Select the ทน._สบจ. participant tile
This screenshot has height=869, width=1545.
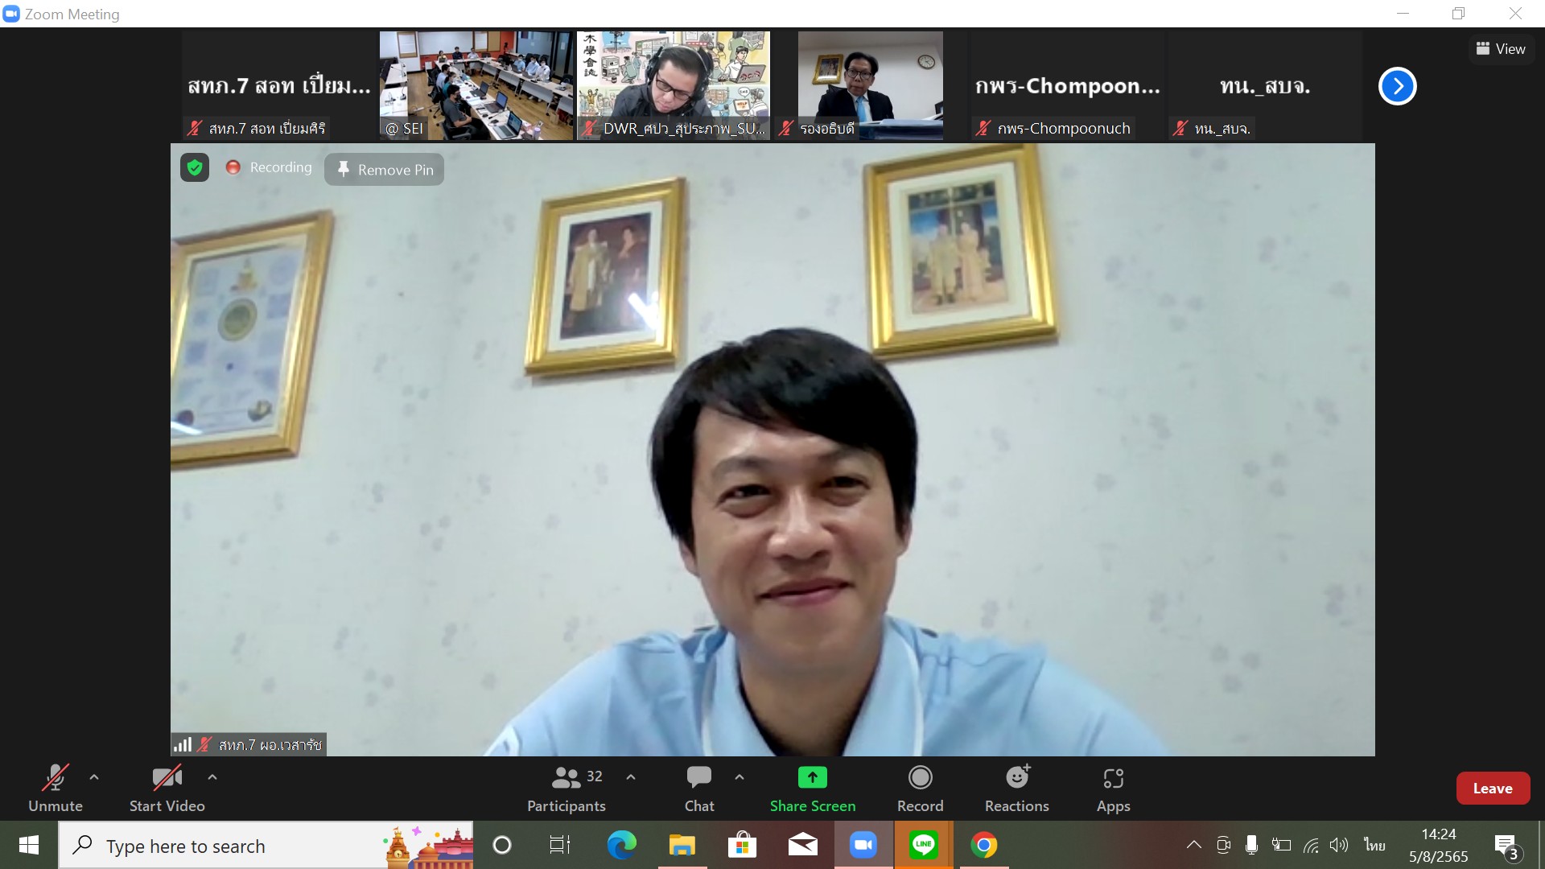point(1265,85)
